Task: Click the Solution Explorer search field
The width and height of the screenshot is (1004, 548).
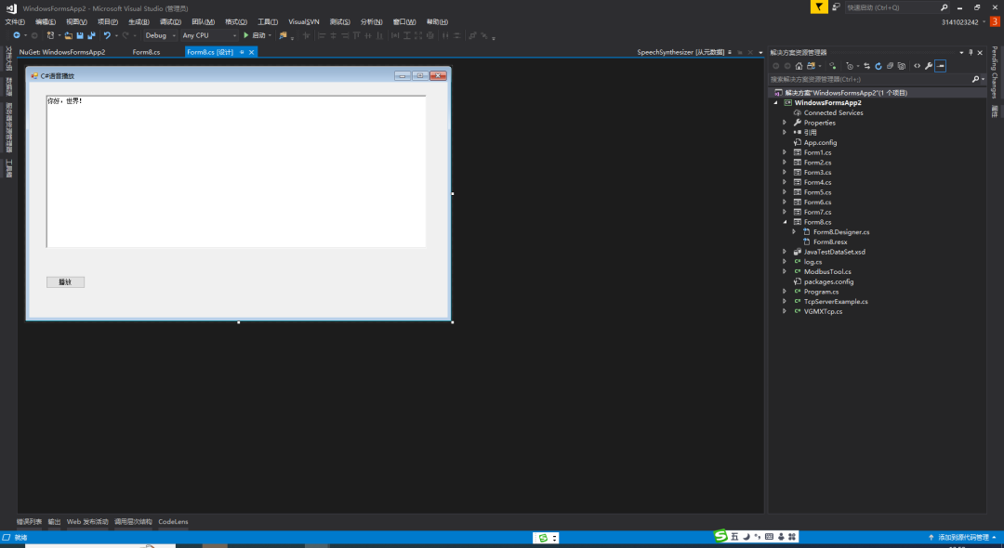Action: click(x=869, y=80)
